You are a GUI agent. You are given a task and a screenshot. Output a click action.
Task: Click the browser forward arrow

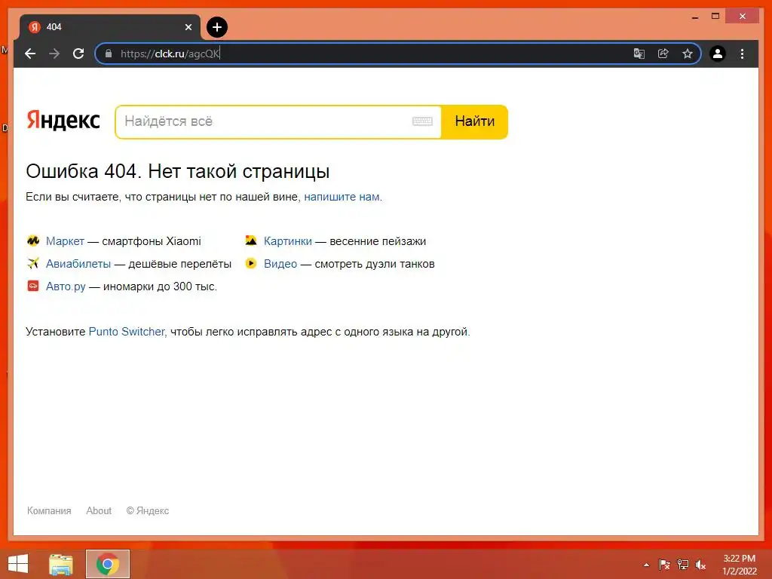pos(54,54)
